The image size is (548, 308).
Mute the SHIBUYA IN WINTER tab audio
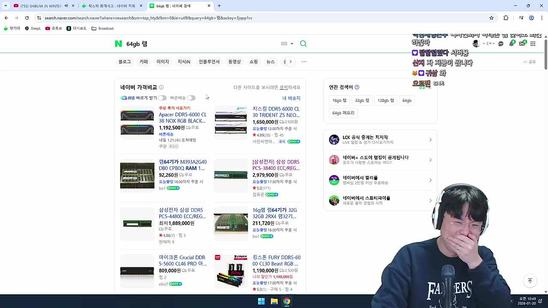[66, 6]
